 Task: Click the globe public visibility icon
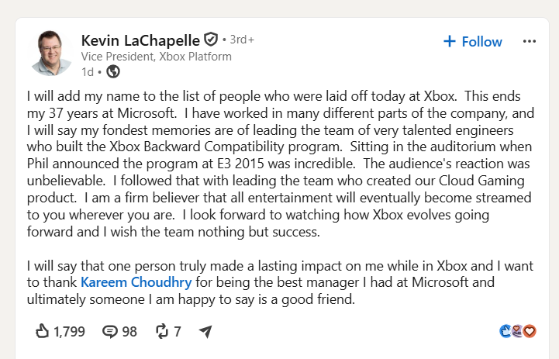coord(113,71)
